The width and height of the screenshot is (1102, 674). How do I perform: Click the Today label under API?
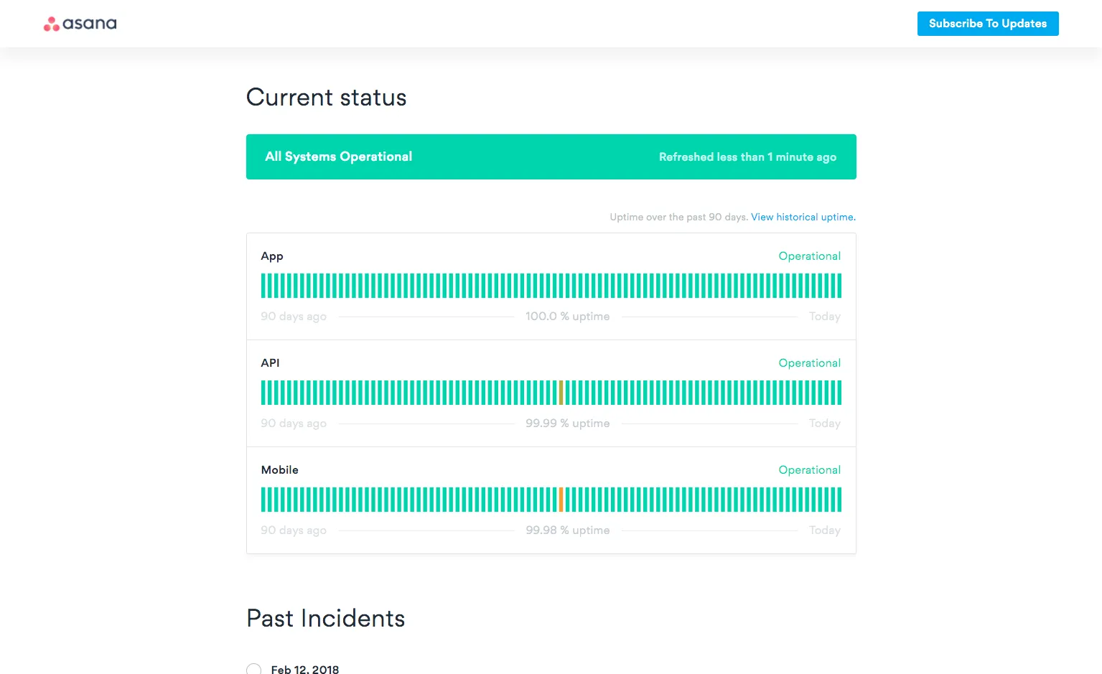(824, 423)
